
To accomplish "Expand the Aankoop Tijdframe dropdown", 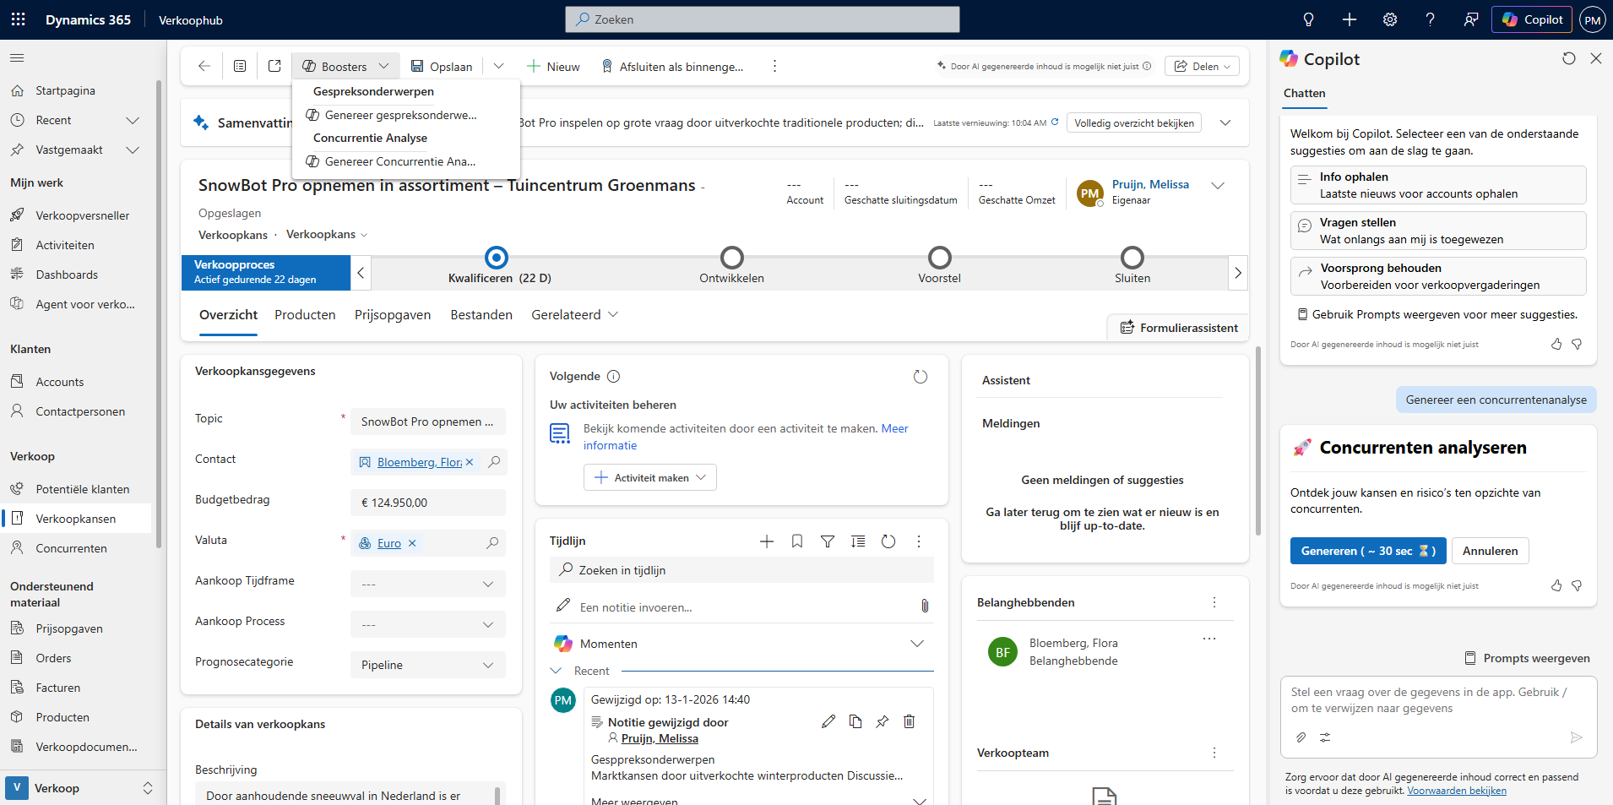I will pos(427,584).
